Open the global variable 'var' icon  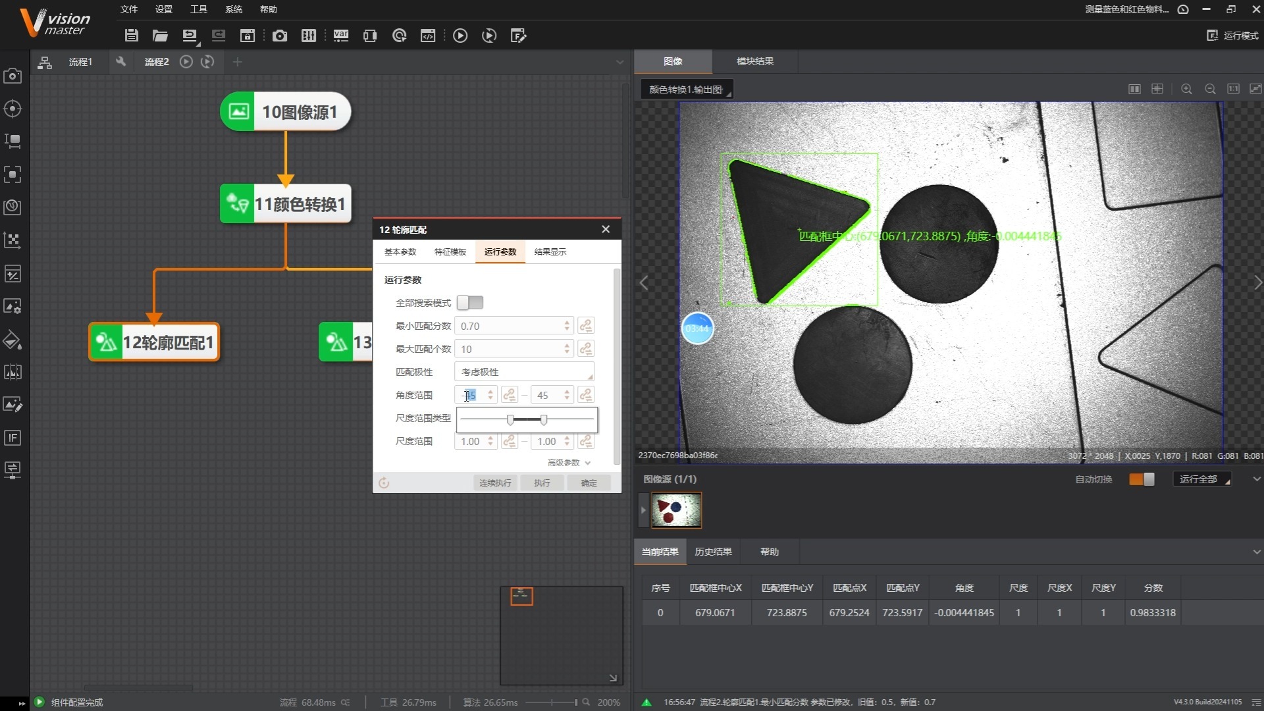341,36
